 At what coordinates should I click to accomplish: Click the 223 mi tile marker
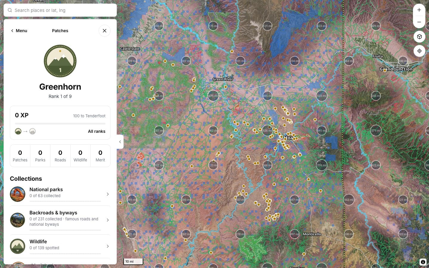click(x=213, y=165)
